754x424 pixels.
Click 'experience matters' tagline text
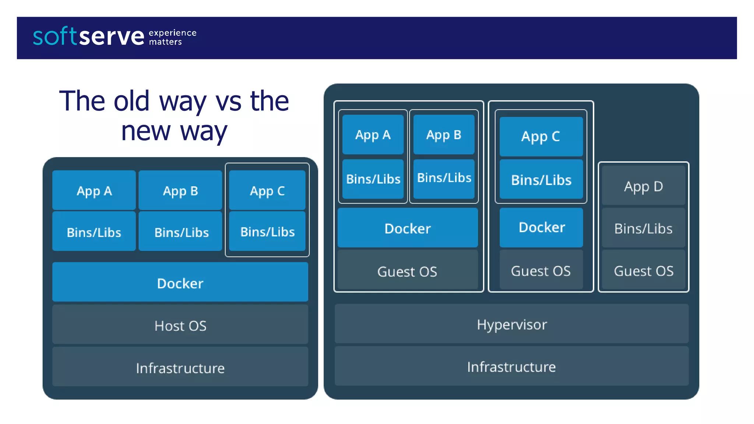point(172,37)
